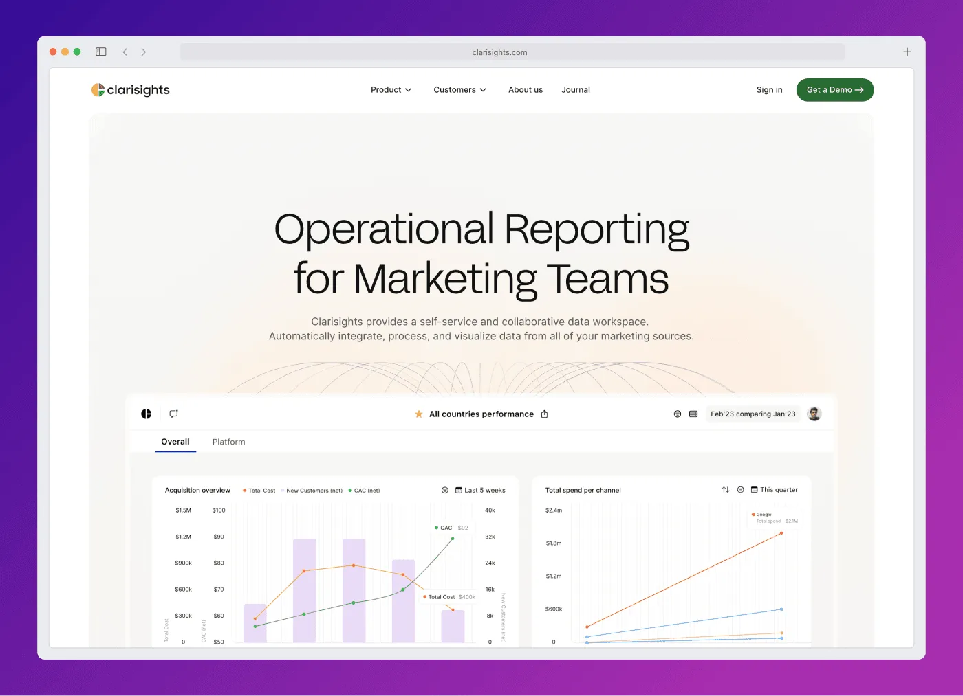
Task: Open the Last 5 weeks range selector
Action: (x=481, y=490)
